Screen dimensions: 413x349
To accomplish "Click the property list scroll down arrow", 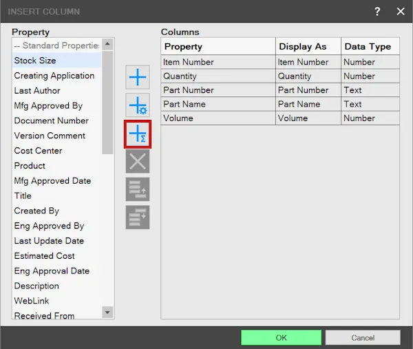I will click(x=107, y=313).
